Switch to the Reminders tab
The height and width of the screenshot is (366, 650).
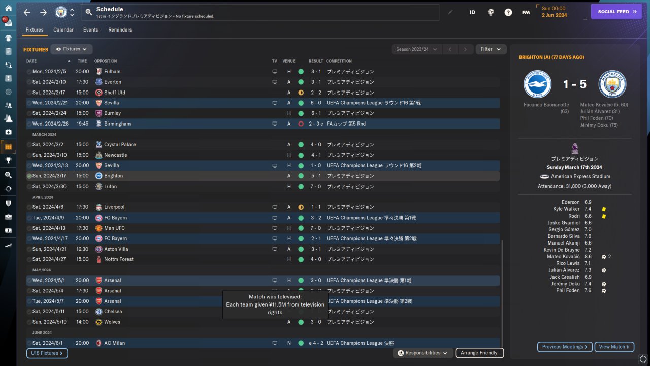[x=120, y=30]
